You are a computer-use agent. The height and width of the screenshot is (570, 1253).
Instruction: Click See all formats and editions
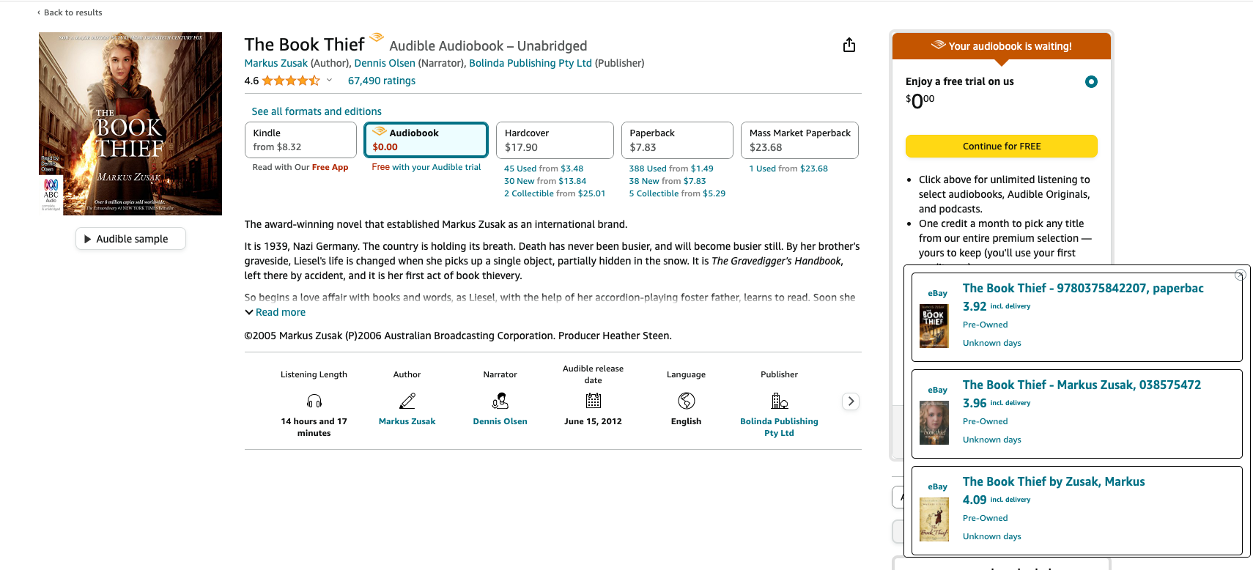317,111
